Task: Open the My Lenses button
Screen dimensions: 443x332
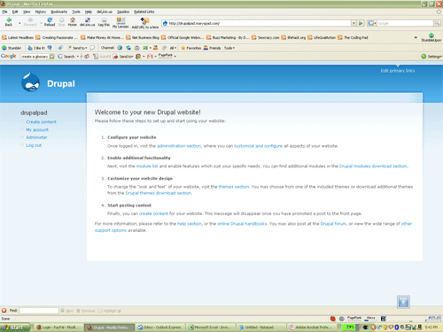Action: (x=120, y=22)
